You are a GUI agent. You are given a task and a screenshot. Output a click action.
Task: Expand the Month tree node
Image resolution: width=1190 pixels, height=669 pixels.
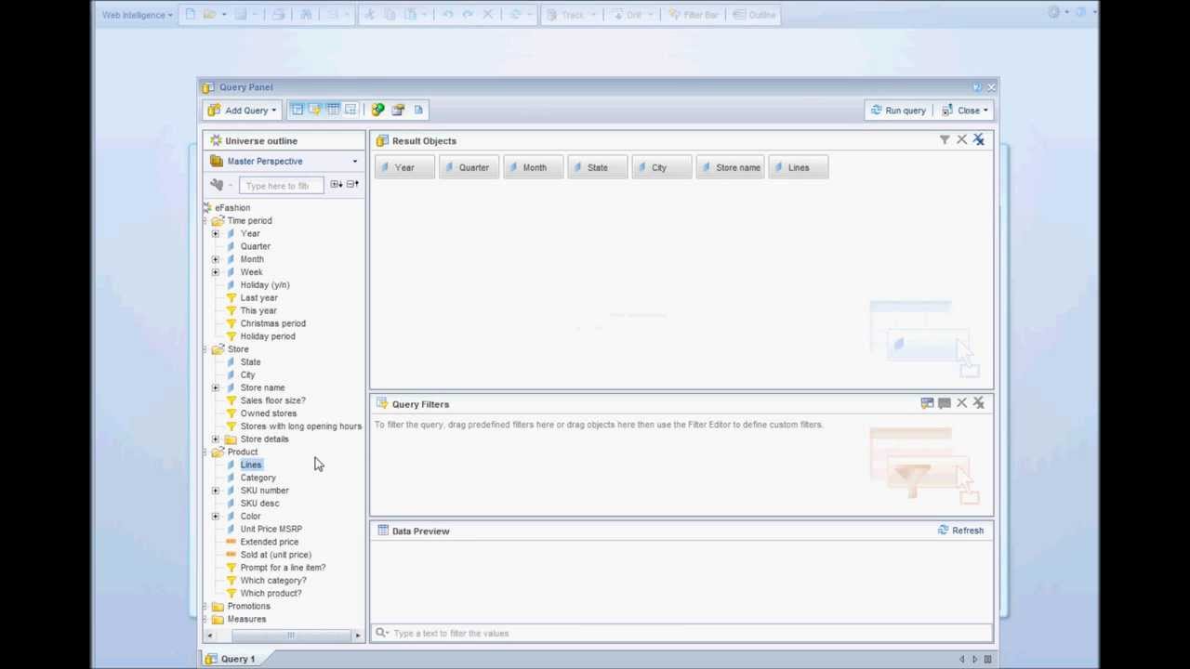coord(216,259)
